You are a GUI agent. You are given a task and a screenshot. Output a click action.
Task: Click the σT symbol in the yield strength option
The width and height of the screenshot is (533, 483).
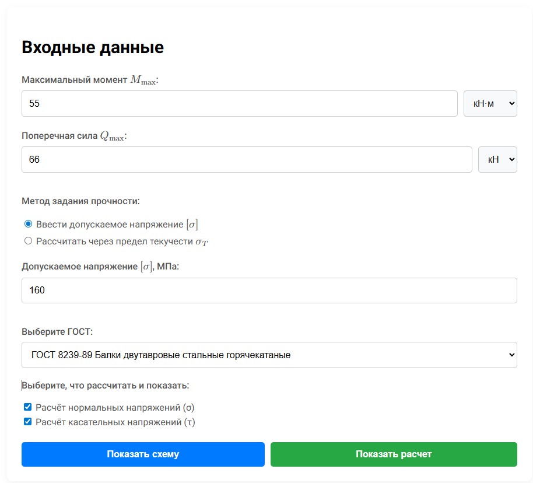pos(201,242)
